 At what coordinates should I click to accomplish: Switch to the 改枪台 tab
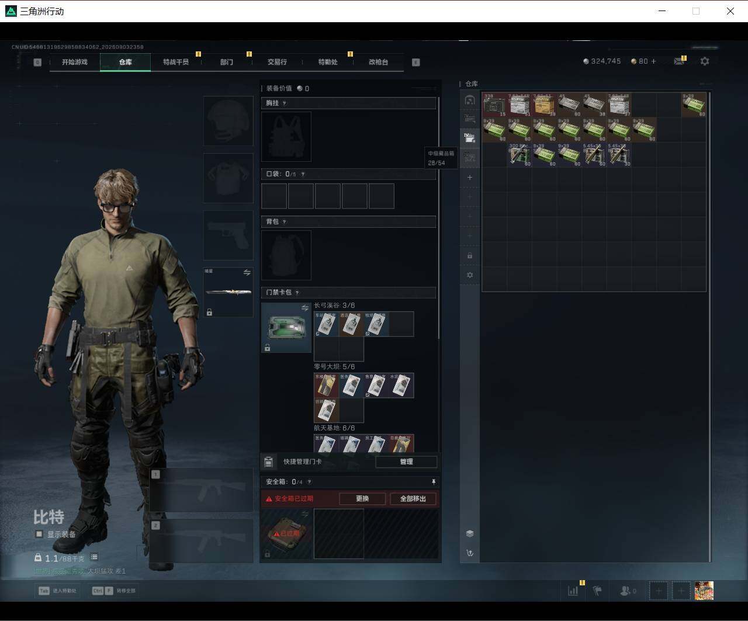click(x=378, y=62)
